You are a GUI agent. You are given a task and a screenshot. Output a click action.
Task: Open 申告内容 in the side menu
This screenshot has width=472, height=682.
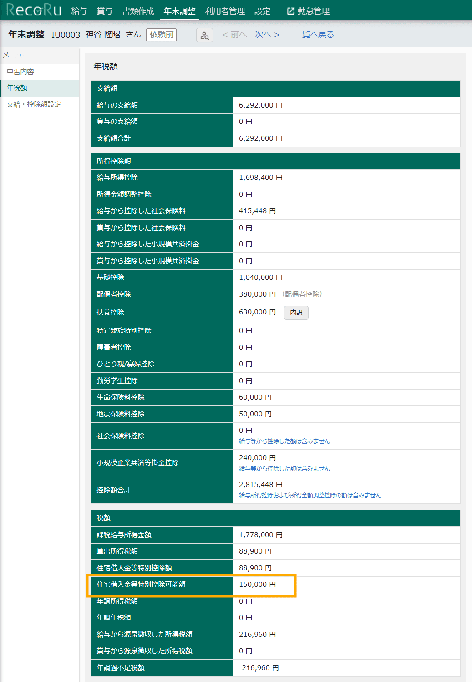click(40, 72)
